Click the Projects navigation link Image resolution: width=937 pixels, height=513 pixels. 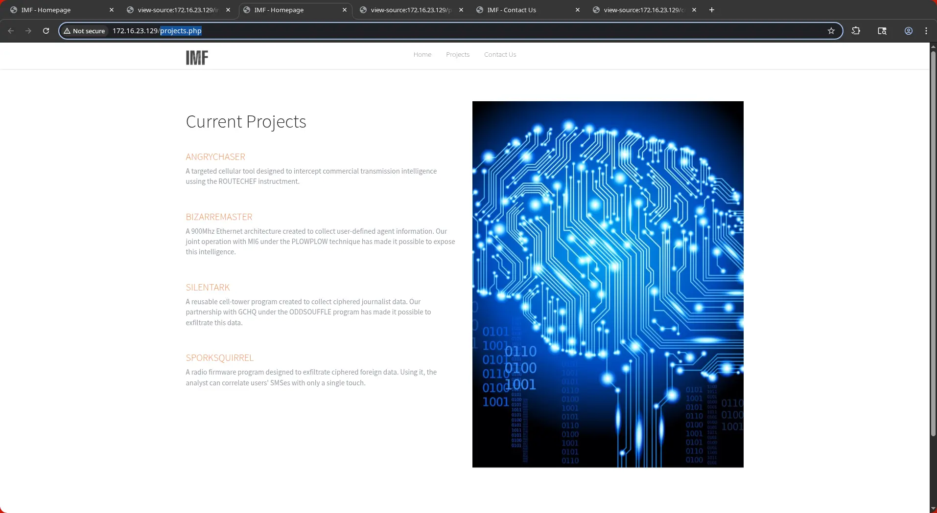pos(457,55)
